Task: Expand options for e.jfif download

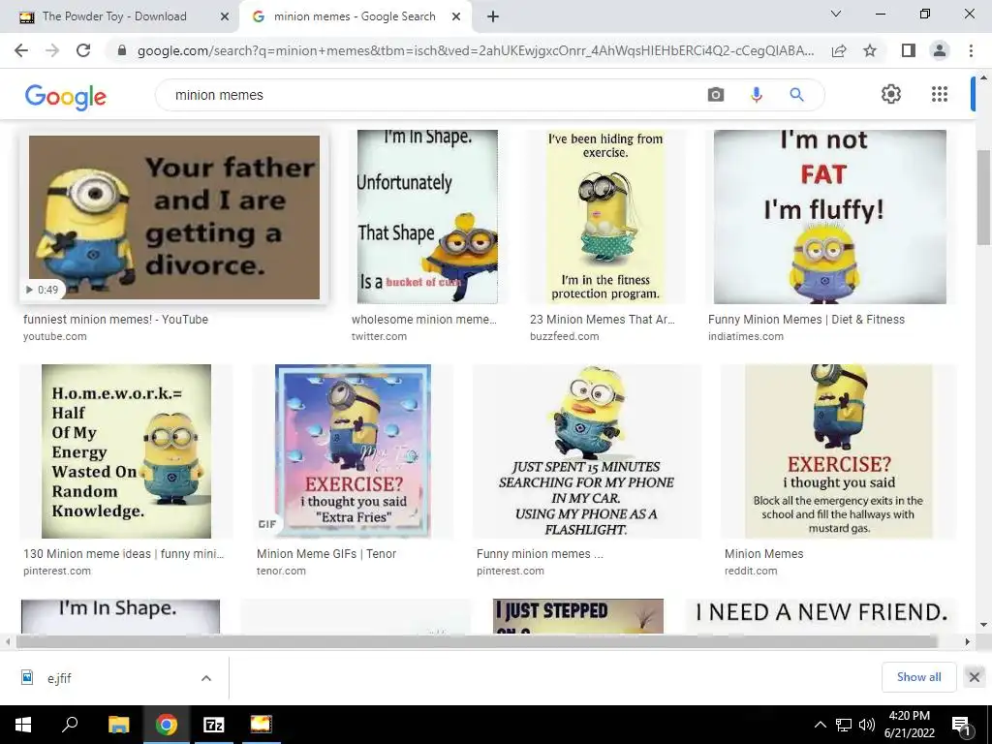Action: point(205,677)
